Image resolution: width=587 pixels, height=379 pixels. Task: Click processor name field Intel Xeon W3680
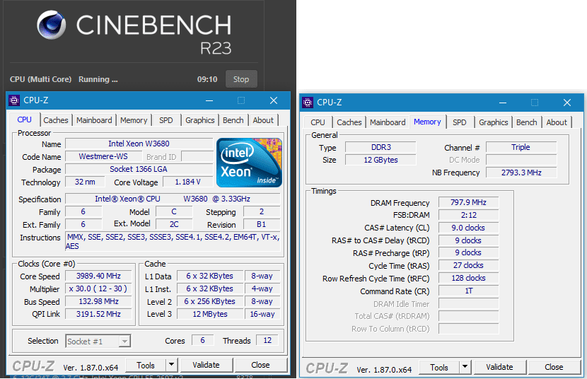[x=139, y=144]
